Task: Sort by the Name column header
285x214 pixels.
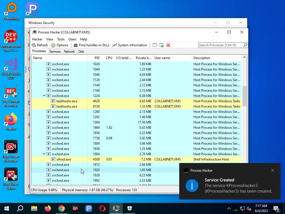Action: (59, 58)
